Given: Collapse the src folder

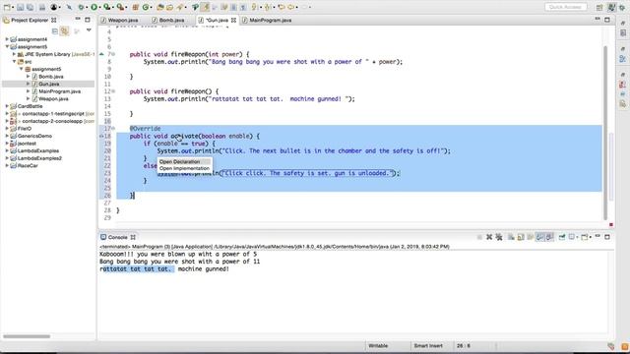Looking at the screenshot, I should click(x=14, y=61).
